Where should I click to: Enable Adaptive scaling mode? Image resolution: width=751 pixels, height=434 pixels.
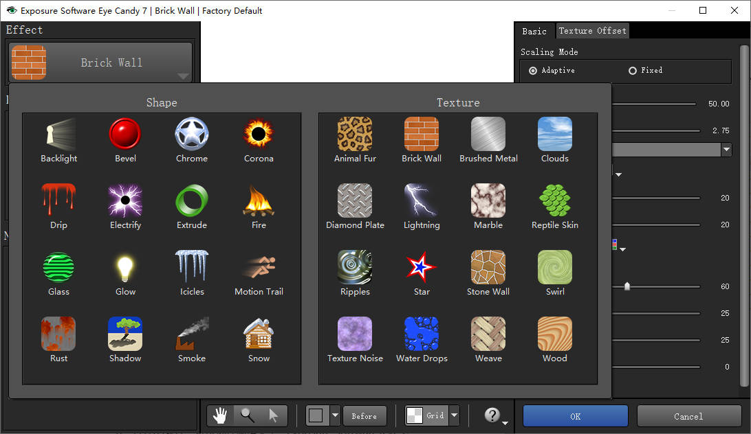tap(533, 71)
